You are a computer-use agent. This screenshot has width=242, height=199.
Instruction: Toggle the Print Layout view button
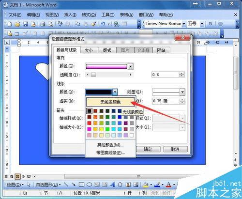17,177
